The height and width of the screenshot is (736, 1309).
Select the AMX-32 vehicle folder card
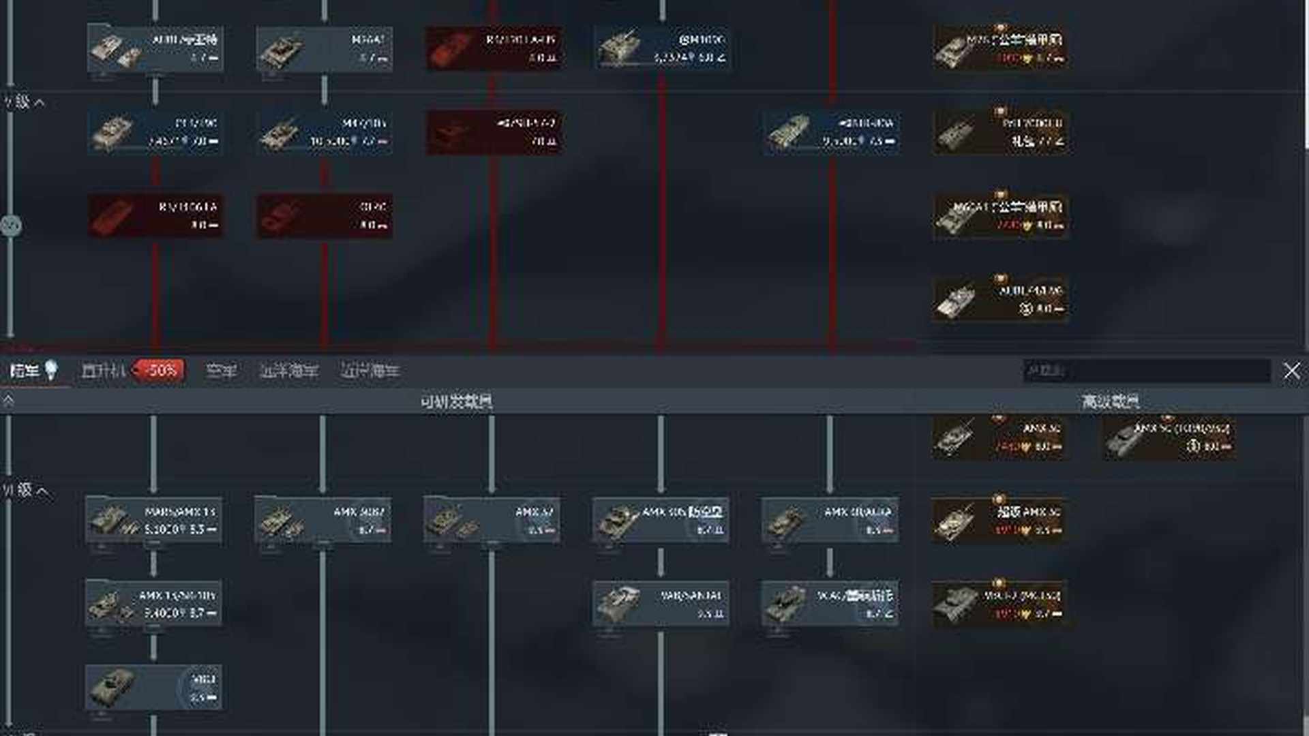(492, 520)
